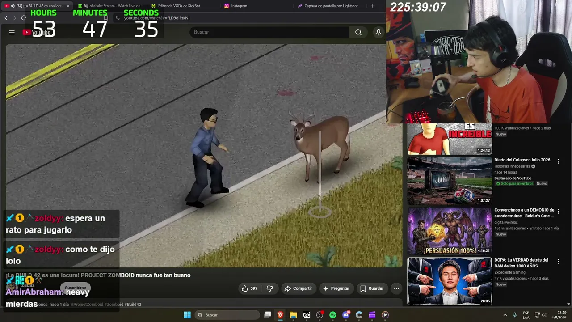Click the Compartir share button

[x=298, y=288]
